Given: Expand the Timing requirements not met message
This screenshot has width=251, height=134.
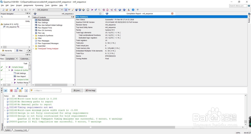Looking at the screenshot, I should (x=5, y=107).
